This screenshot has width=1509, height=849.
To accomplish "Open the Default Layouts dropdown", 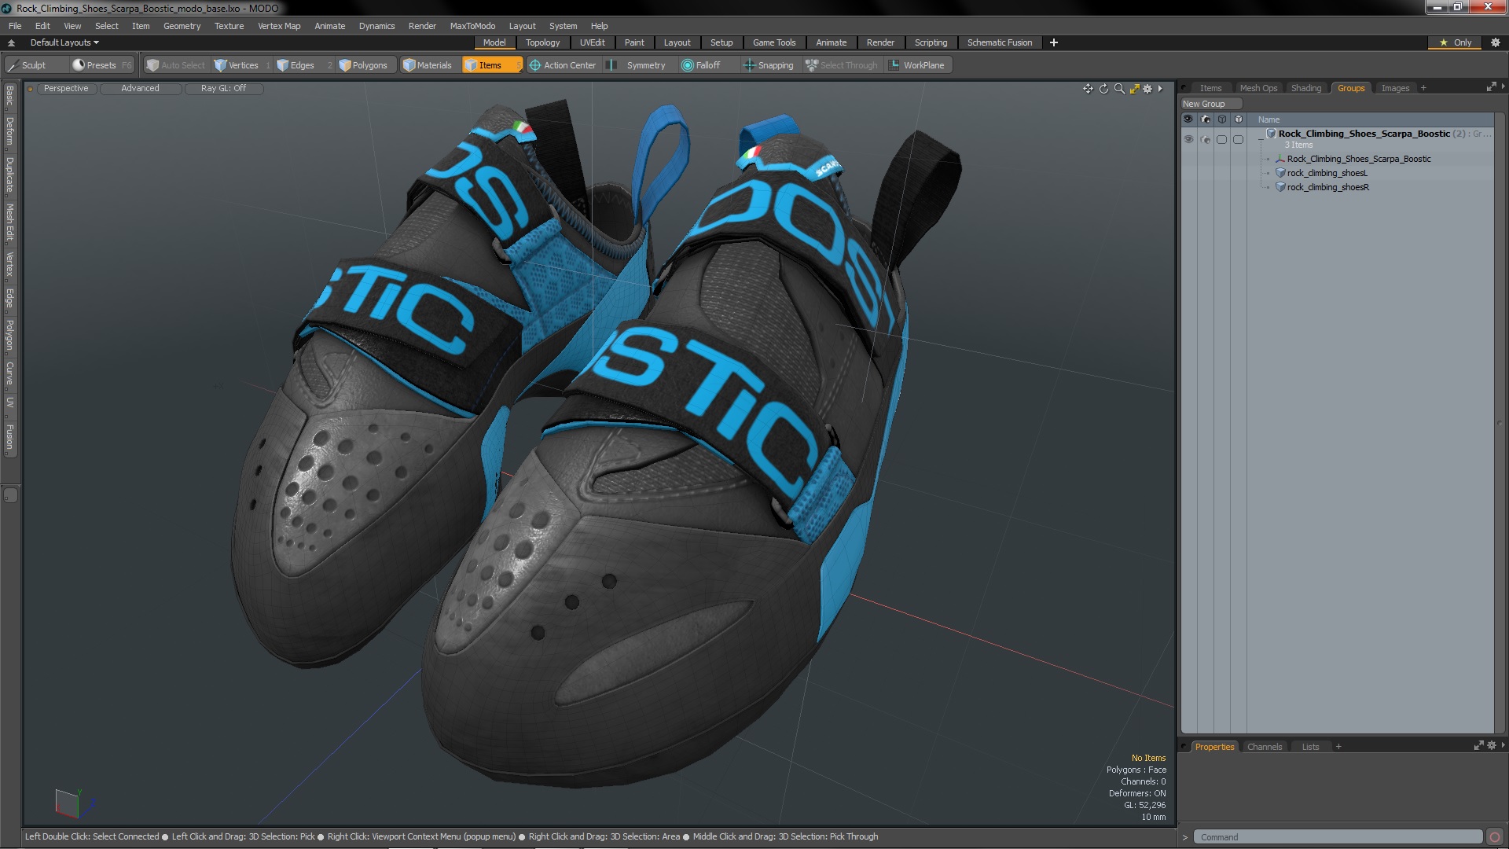I will (x=64, y=42).
